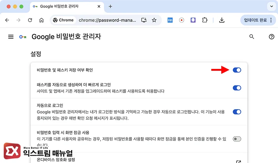This screenshot has width=278, height=163.
Task: Click the 패스키를 자동으로 생성하여 더 빠르게 로그인 title
Action: click(74, 85)
